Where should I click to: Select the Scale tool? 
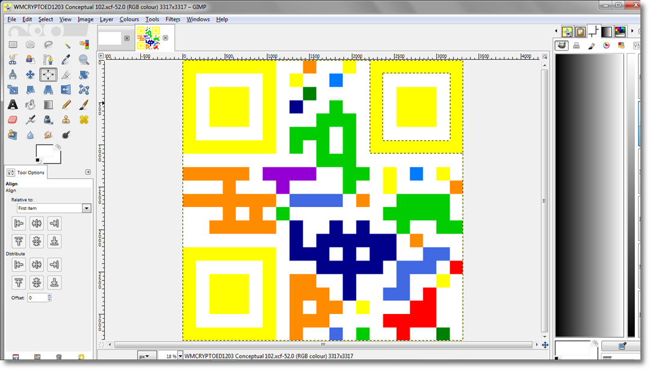[13, 90]
